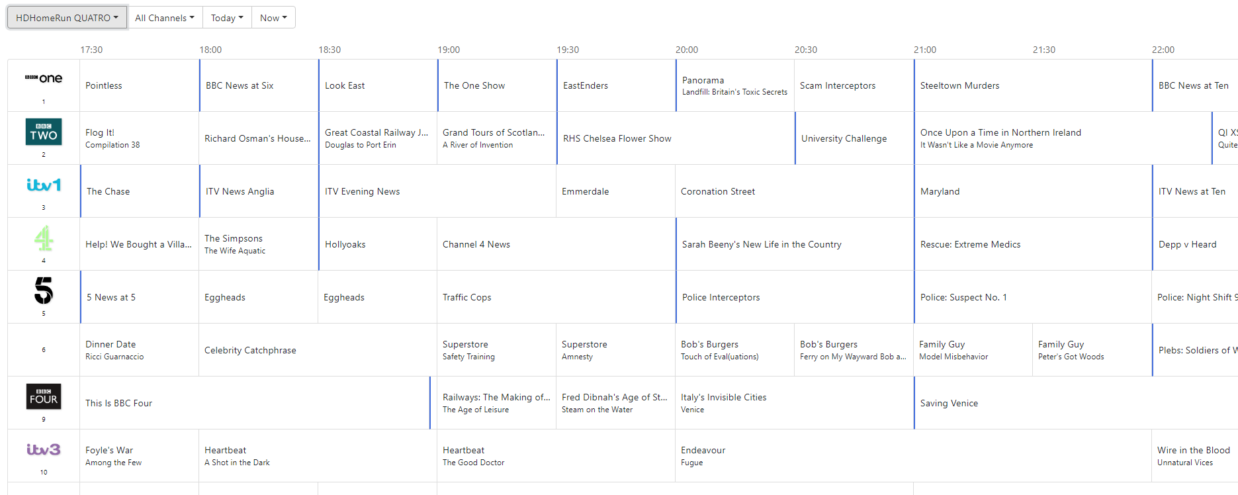Open the Today date dropdown
Image resolution: width=1238 pixels, height=495 pixels.
coord(227,18)
